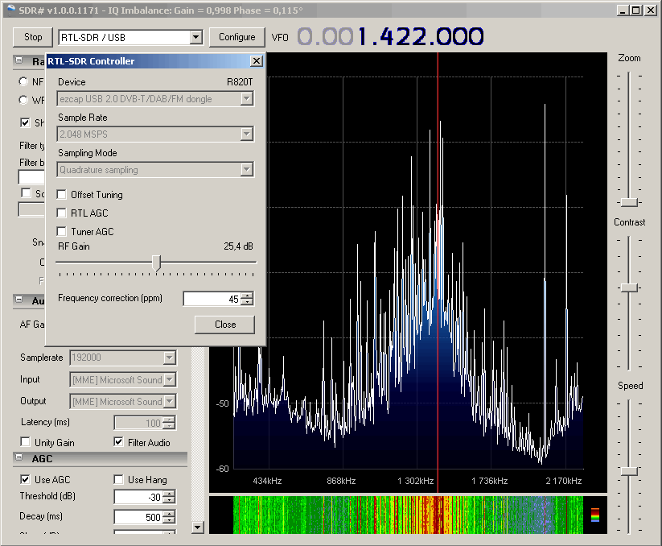Disable the Use AGC checkbox
The width and height of the screenshot is (662, 546).
pos(25,480)
